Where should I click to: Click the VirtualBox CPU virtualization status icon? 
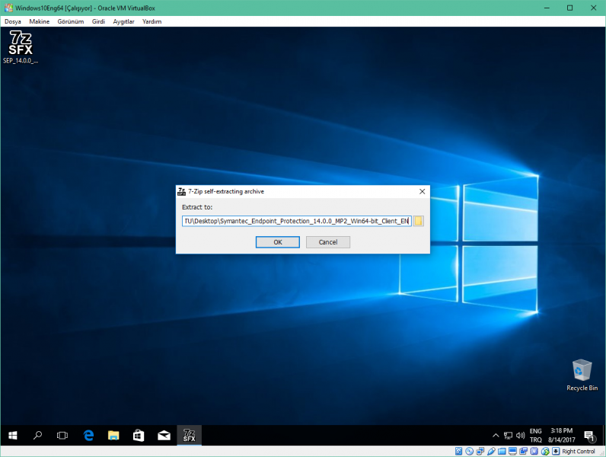pos(534,451)
